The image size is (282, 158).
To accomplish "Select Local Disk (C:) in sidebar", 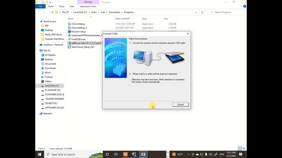I will (52, 86).
